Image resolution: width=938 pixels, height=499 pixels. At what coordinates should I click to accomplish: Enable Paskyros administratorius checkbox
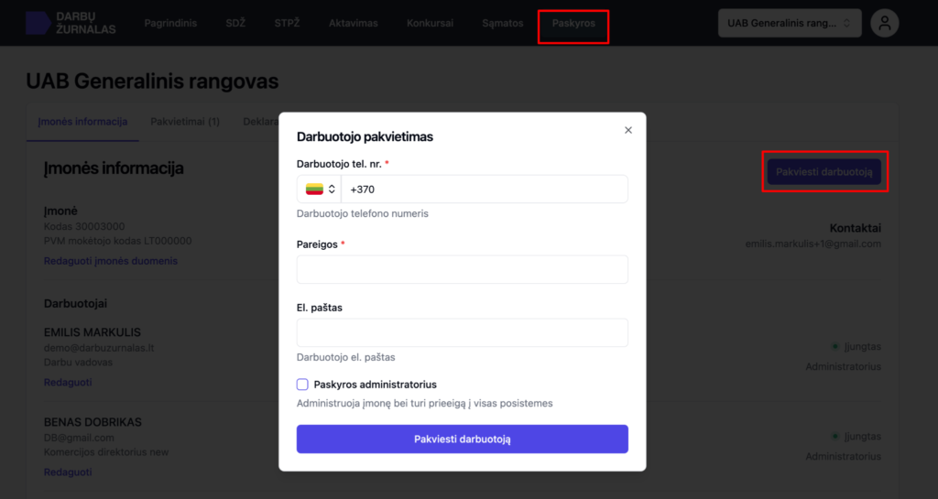coord(303,385)
